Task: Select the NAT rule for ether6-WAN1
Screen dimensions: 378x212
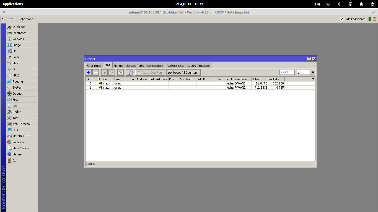Action: [x=200, y=83]
